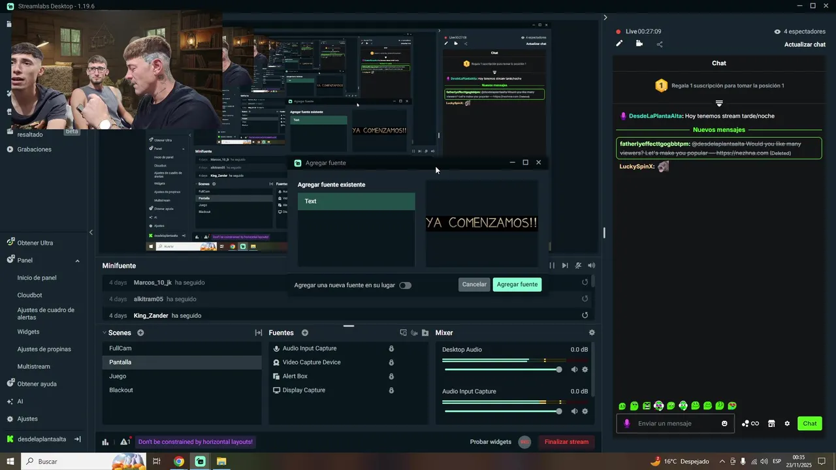Open the Mixer settings gear
The image size is (836, 470).
(592, 333)
